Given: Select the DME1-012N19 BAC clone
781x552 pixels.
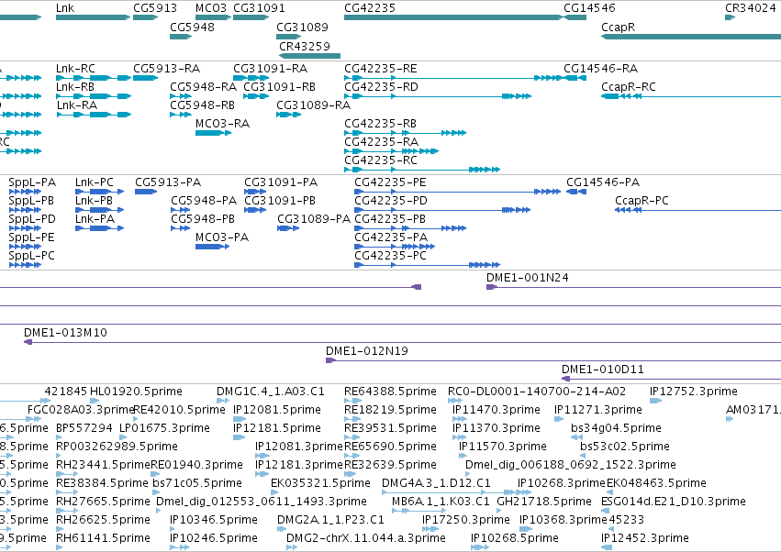Looking at the screenshot, I should [553, 360].
